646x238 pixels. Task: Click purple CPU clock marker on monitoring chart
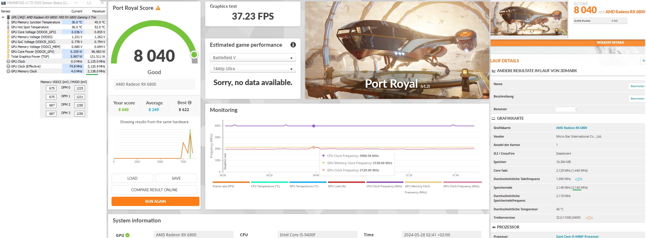pyautogui.click(x=314, y=126)
